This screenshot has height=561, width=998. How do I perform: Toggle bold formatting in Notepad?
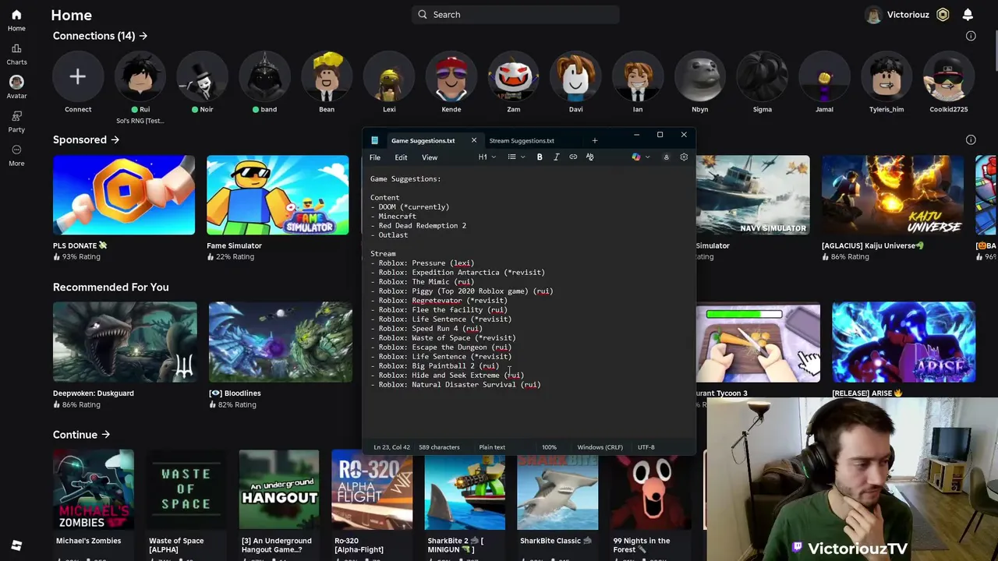540,157
